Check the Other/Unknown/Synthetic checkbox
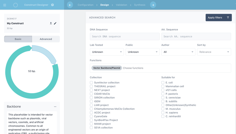 [163, 105]
